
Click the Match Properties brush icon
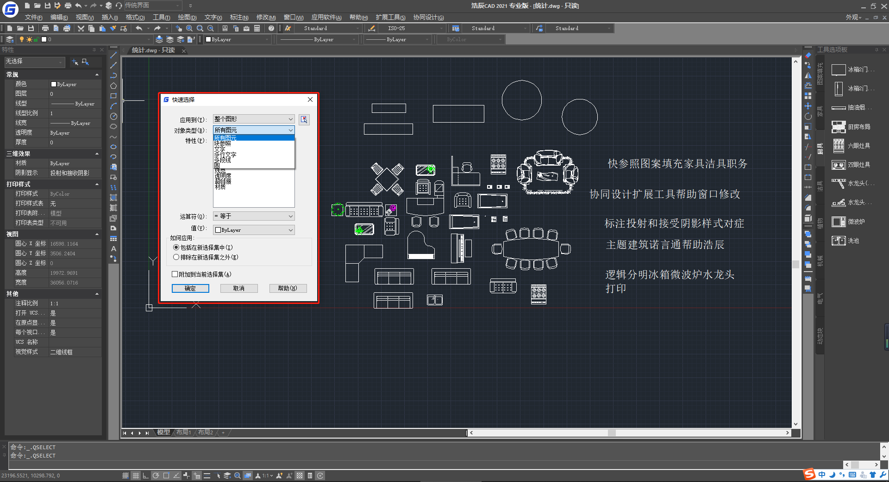pos(113,28)
